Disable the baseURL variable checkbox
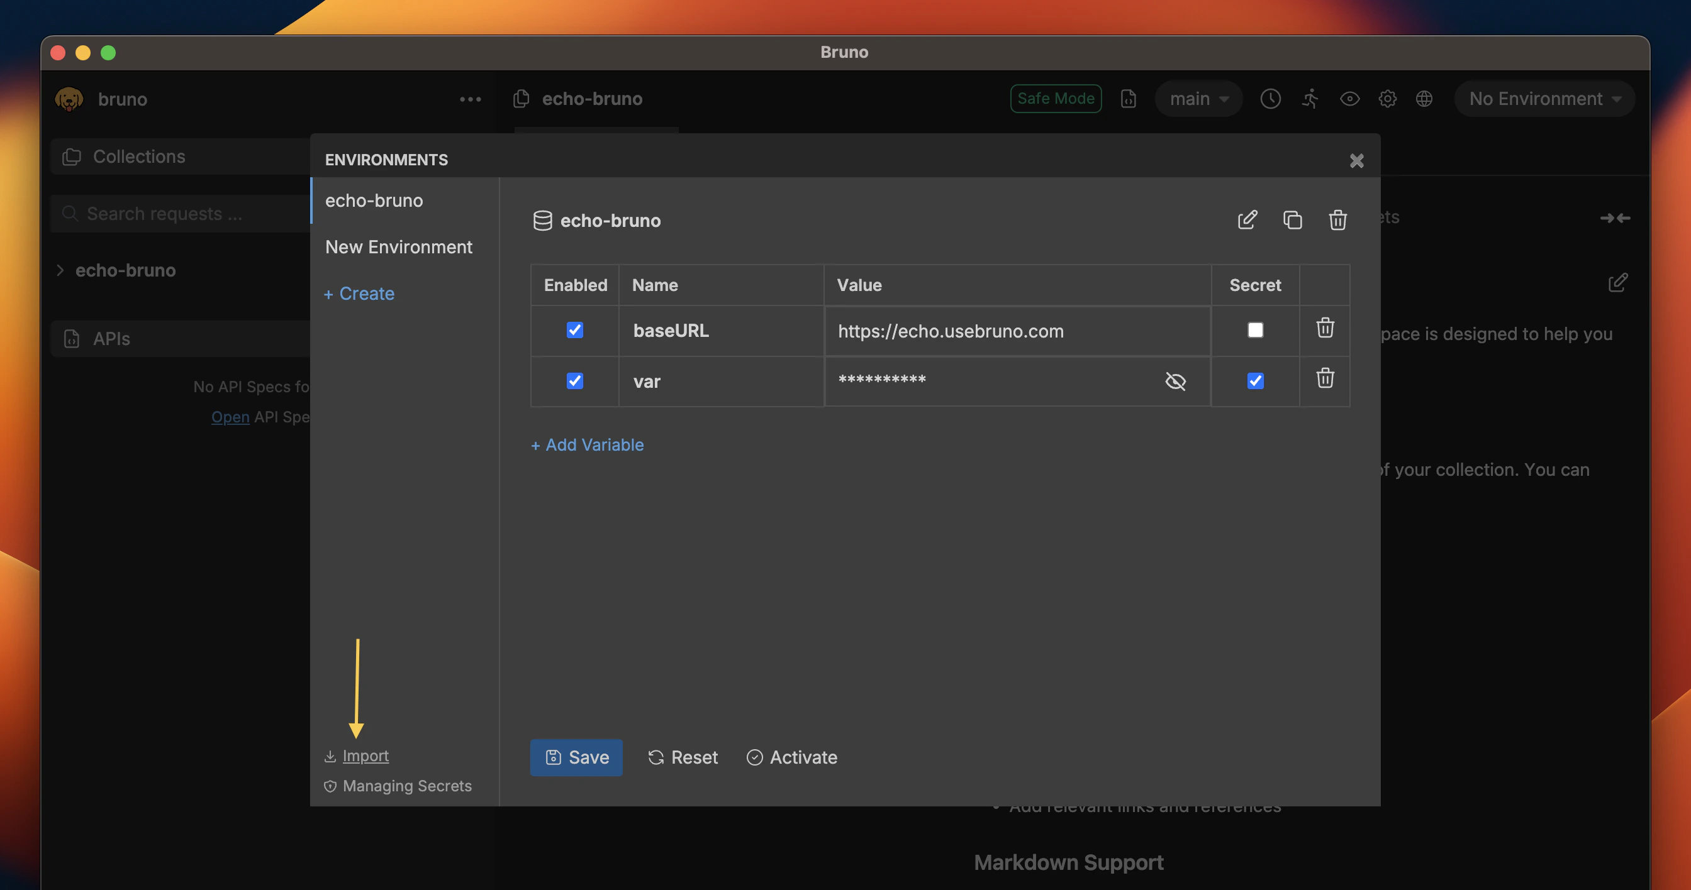1691x890 pixels. click(x=574, y=330)
